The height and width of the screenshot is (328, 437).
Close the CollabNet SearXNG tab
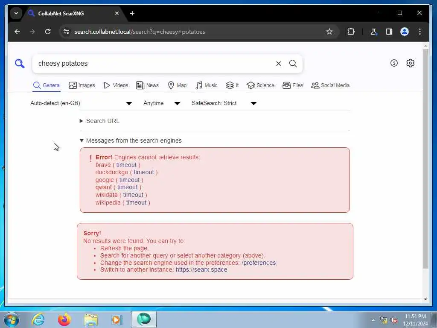[x=117, y=13]
